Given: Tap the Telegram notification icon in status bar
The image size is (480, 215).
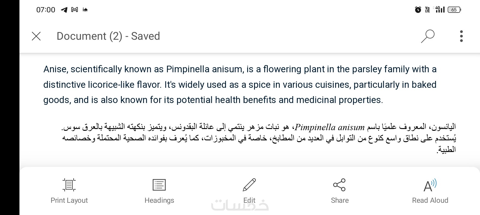Looking at the screenshot, I should click(x=64, y=10).
